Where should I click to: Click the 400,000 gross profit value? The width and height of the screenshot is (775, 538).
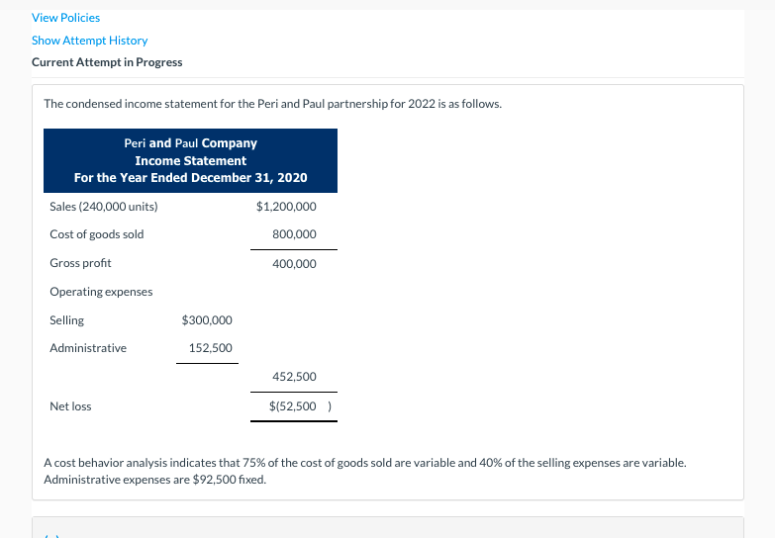294,264
